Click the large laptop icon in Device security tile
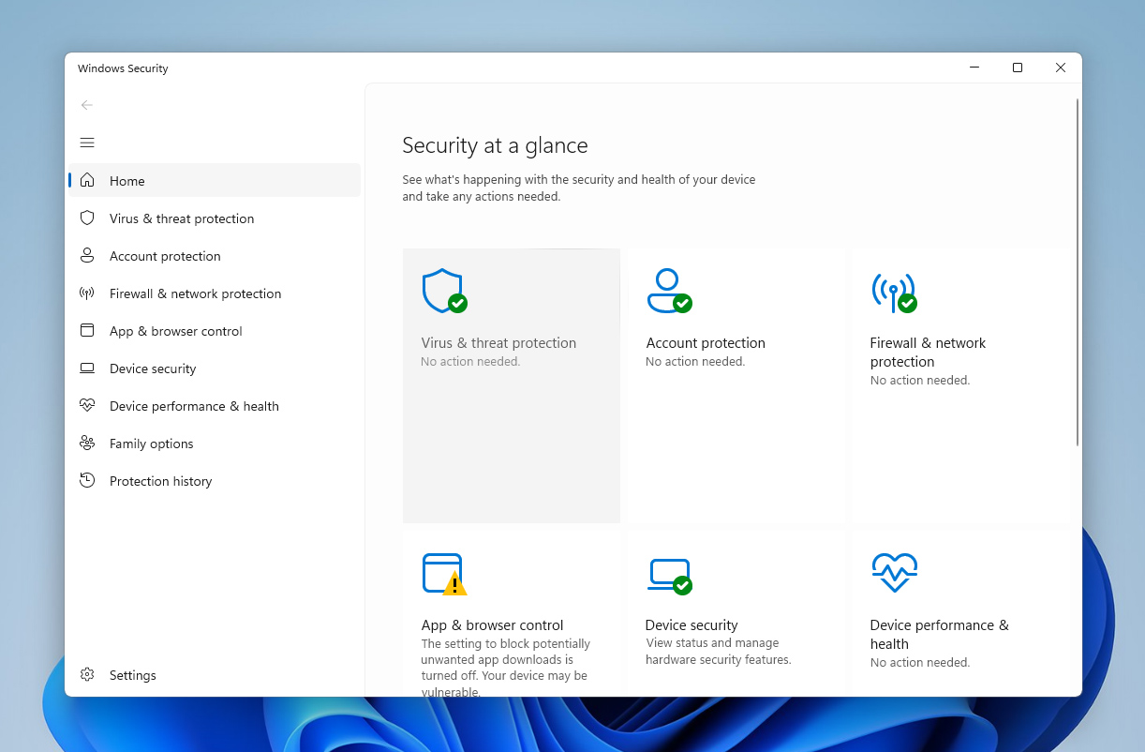1145x752 pixels. tap(669, 576)
